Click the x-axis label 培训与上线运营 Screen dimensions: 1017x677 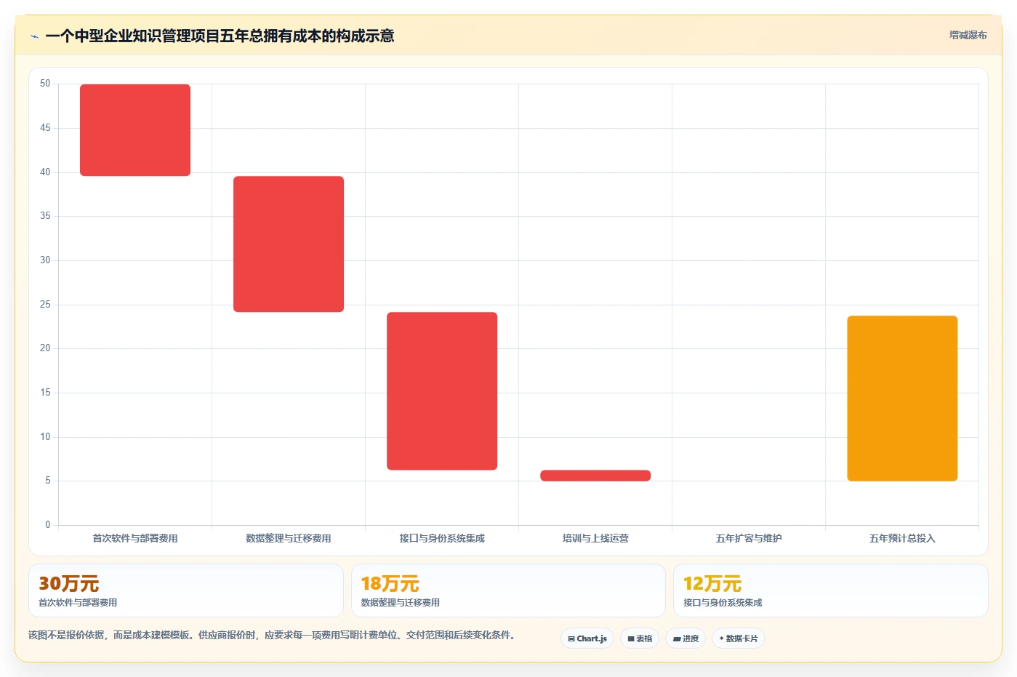595,539
